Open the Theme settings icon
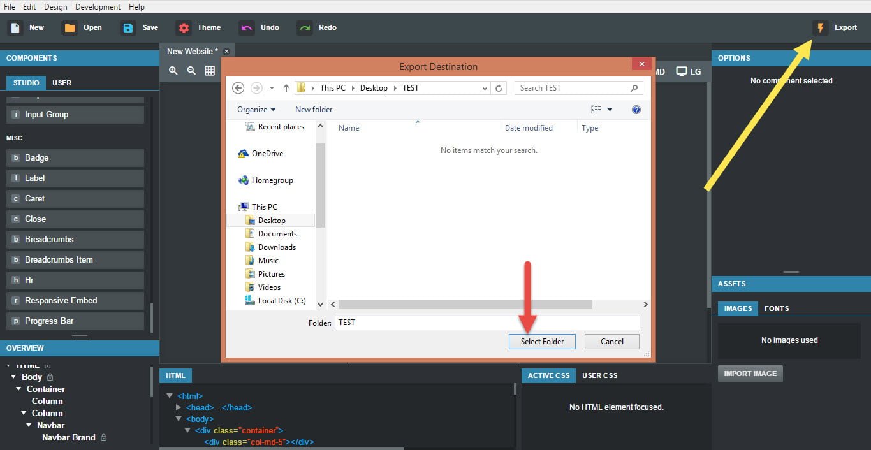The height and width of the screenshot is (450, 871). (x=184, y=27)
